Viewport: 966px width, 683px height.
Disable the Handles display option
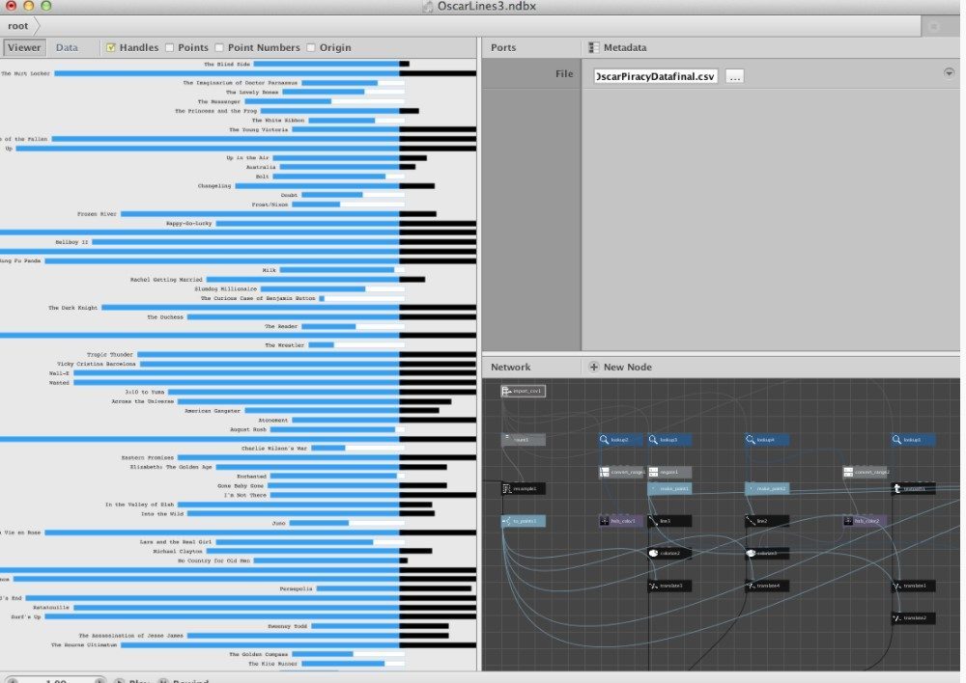[113, 46]
